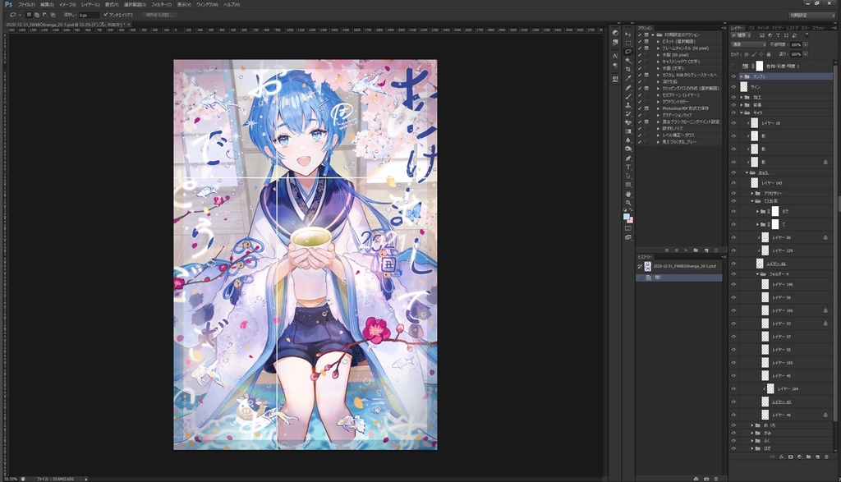Select the Move tool

pyautogui.click(x=628, y=34)
